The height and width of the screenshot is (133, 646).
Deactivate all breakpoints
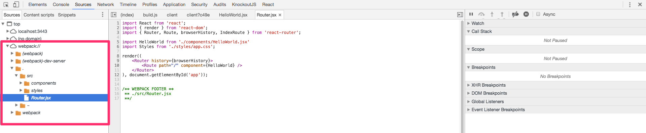click(x=515, y=14)
